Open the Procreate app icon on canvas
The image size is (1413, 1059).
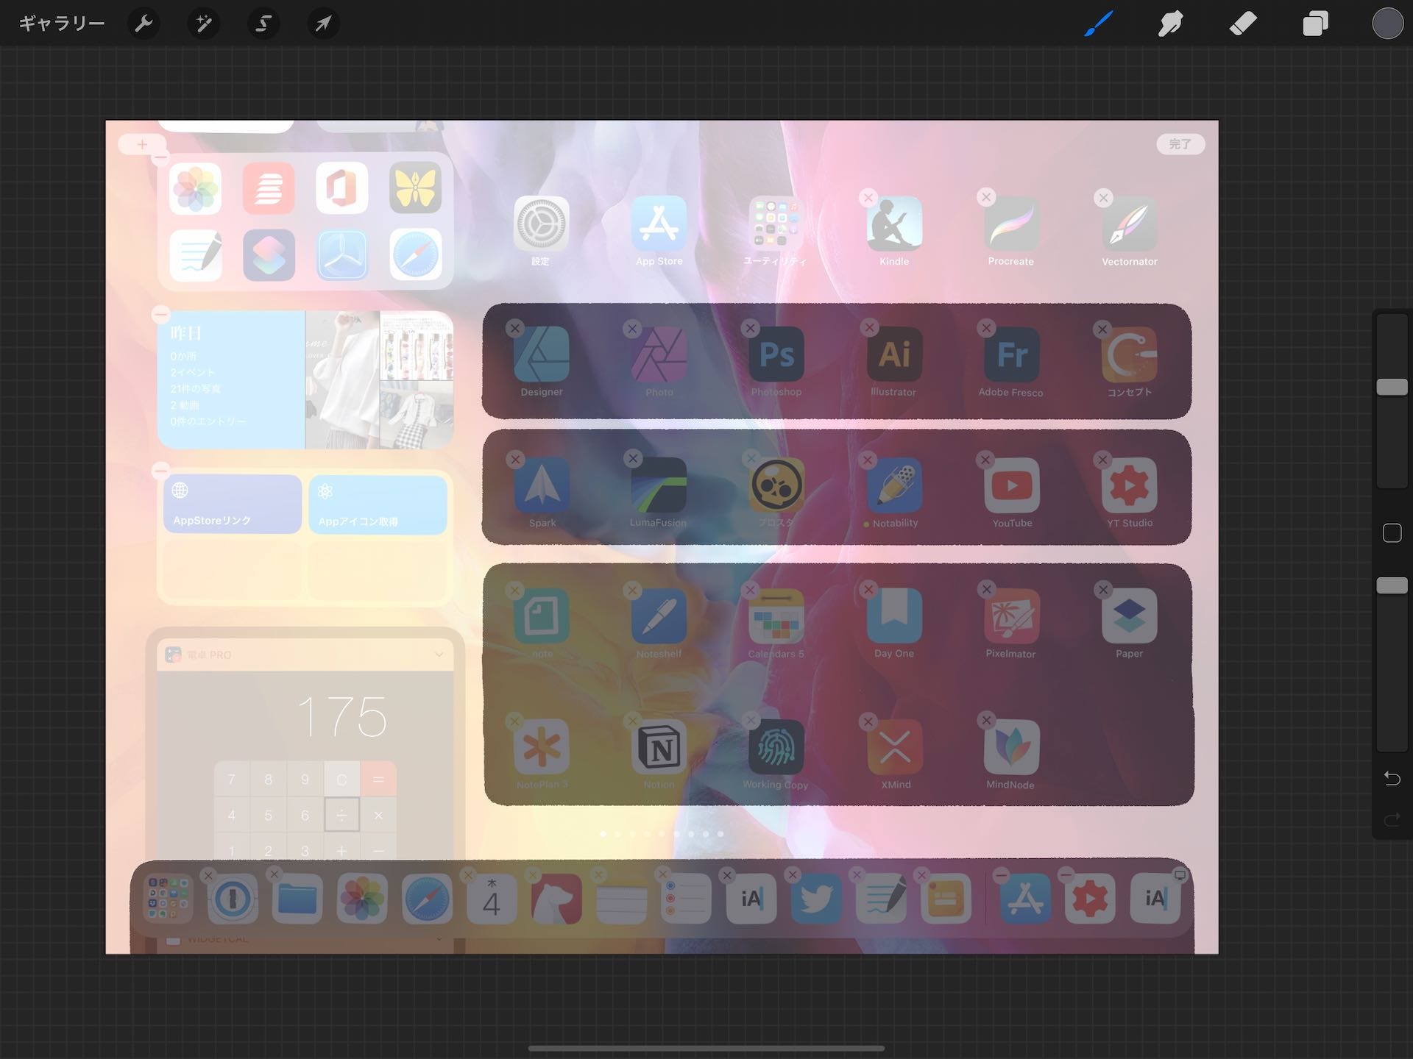coord(1011,224)
